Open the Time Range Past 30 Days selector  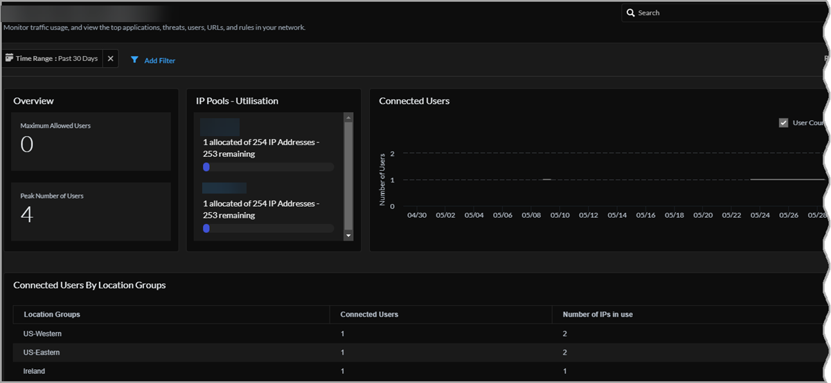point(57,59)
